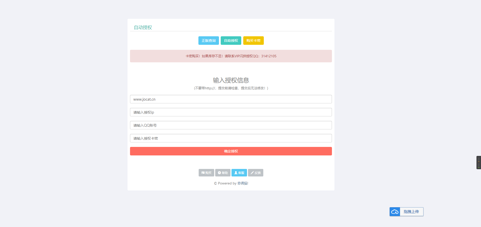Click the 请输入授权ip input field
The image size is (481, 227).
tap(231, 112)
